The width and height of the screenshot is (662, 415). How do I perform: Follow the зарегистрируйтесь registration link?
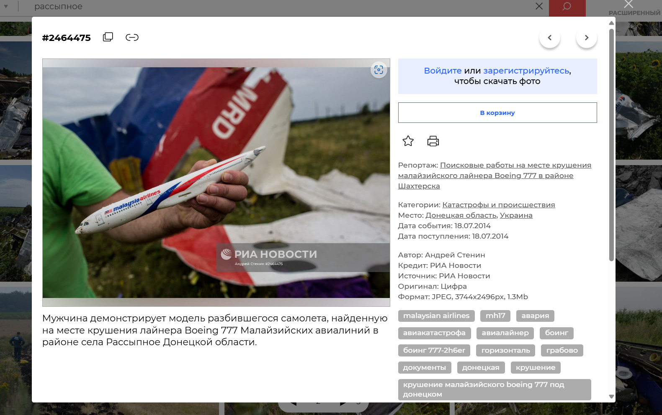[526, 71]
